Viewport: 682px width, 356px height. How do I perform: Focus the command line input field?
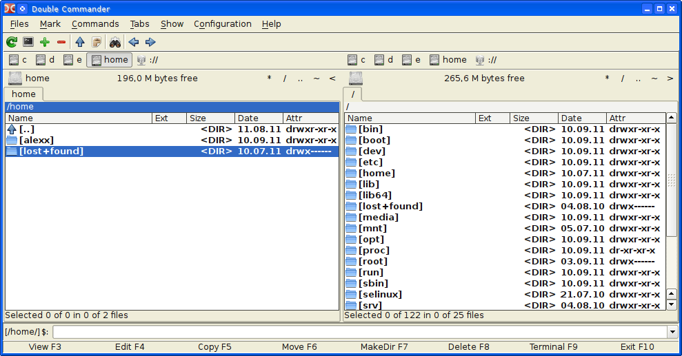click(x=360, y=332)
